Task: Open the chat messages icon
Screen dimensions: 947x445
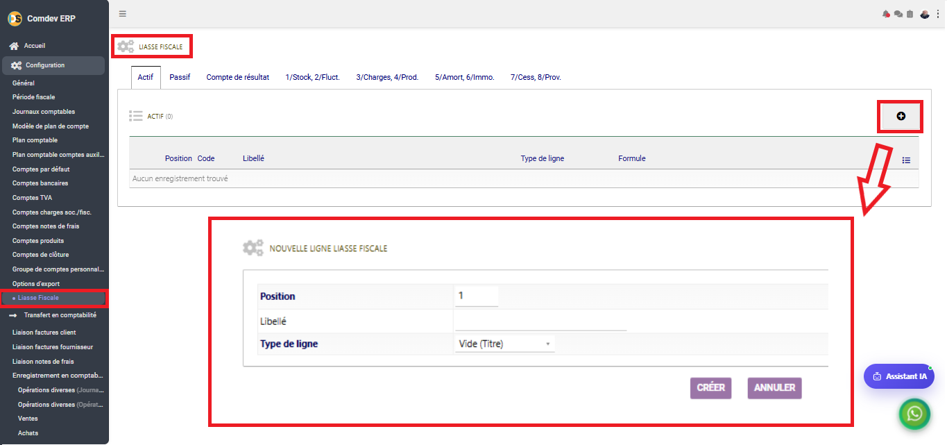Action: tap(898, 14)
